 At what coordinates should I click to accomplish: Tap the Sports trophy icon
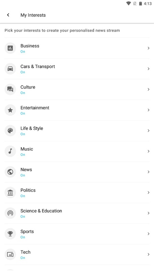point(10,234)
